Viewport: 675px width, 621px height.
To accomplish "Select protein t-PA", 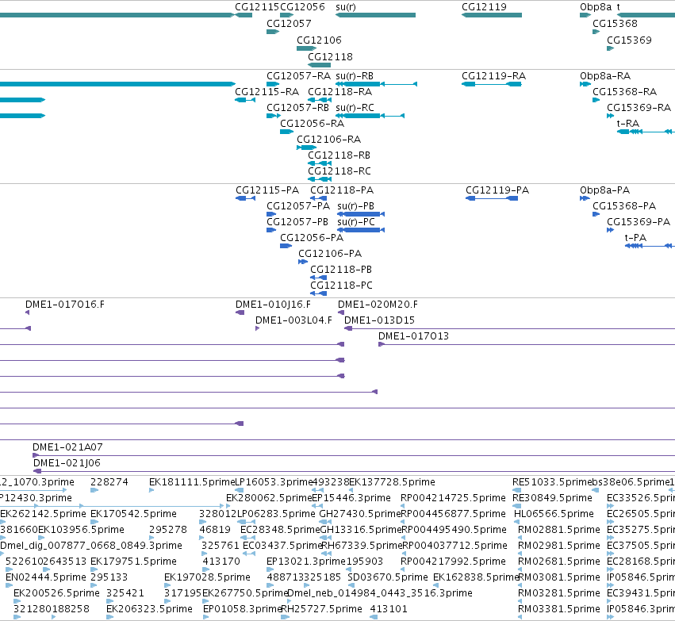I will 636,239.
